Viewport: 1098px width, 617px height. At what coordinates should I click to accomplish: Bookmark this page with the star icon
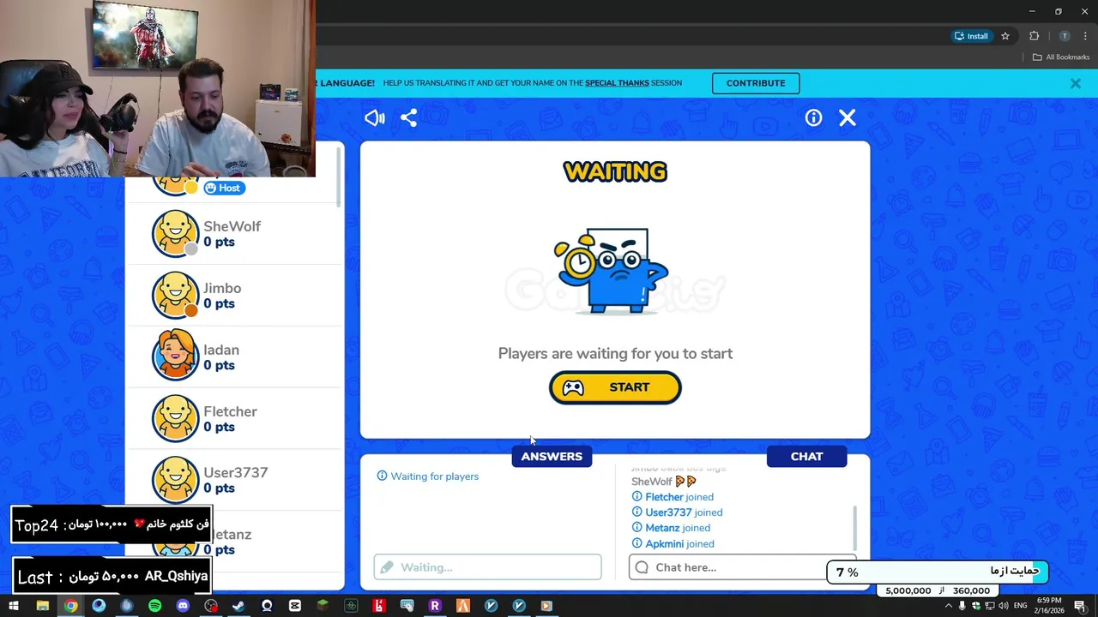click(x=1005, y=36)
